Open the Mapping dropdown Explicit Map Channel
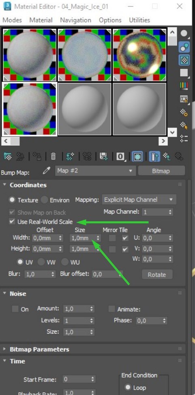Image resolution: width=195 pixels, height=395 pixels. point(139,200)
